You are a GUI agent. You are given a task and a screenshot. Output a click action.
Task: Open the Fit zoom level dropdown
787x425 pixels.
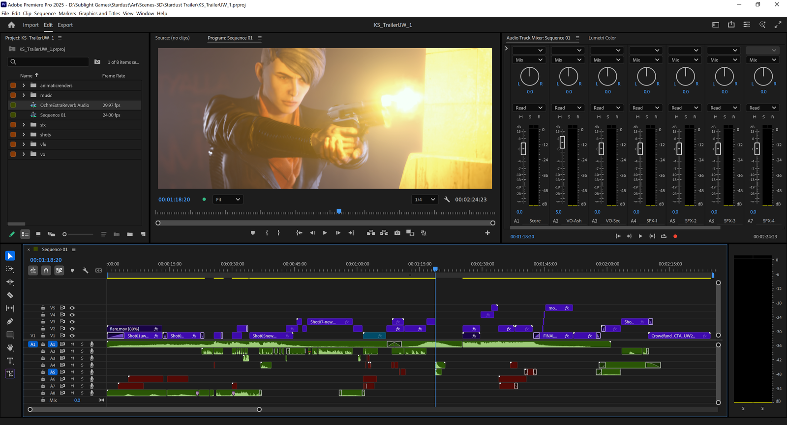[x=228, y=199]
